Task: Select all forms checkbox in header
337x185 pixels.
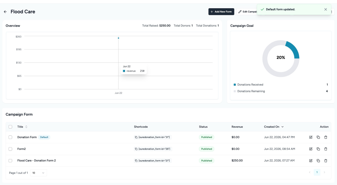Action: (x=10, y=127)
